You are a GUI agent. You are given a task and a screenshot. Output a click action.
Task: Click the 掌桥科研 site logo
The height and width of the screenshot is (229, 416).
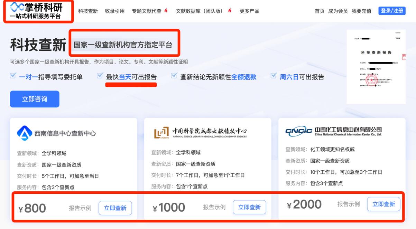pyautogui.click(x=36, y=11)
